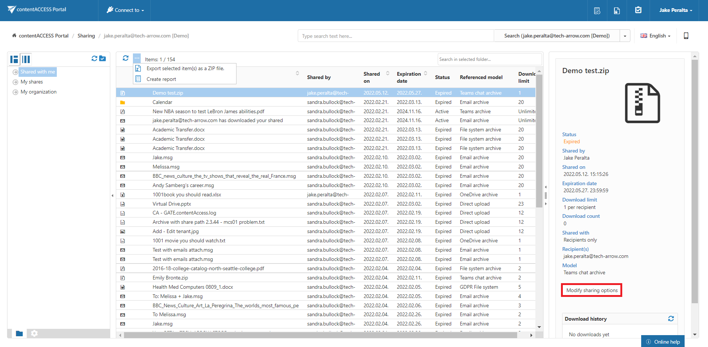The height and width of the screenshot is (347, 708).
Task: Expand the search scope dropdown arrow
Action: (x=625, y=36)
